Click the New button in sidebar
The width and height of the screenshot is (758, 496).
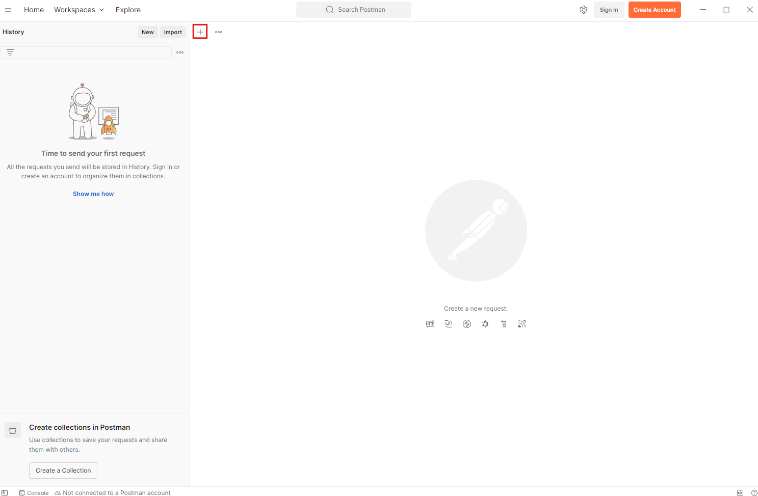tap(148, 32)
